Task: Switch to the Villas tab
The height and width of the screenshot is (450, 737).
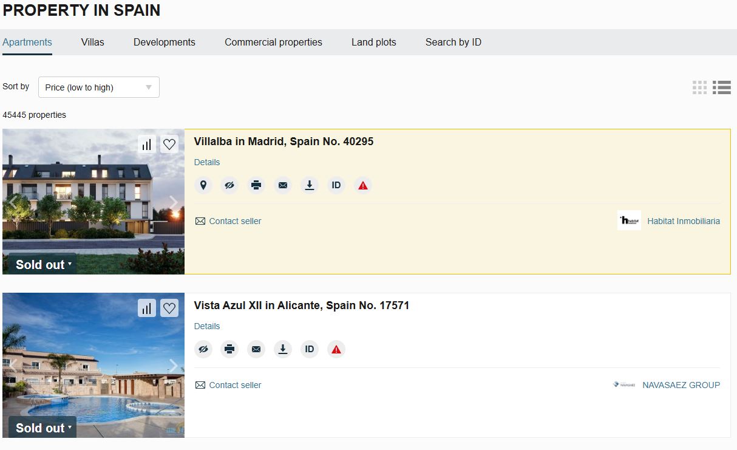Action: 93,43
